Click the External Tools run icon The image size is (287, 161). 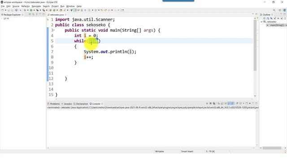[x=43, y=10]
